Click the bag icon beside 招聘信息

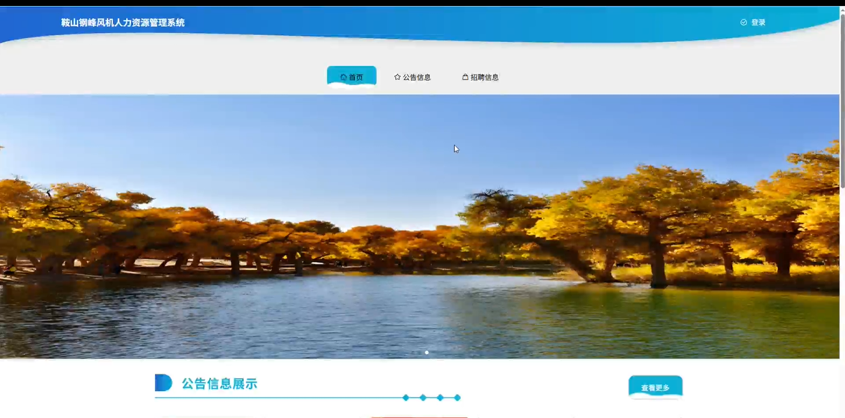tap(465, 77)
